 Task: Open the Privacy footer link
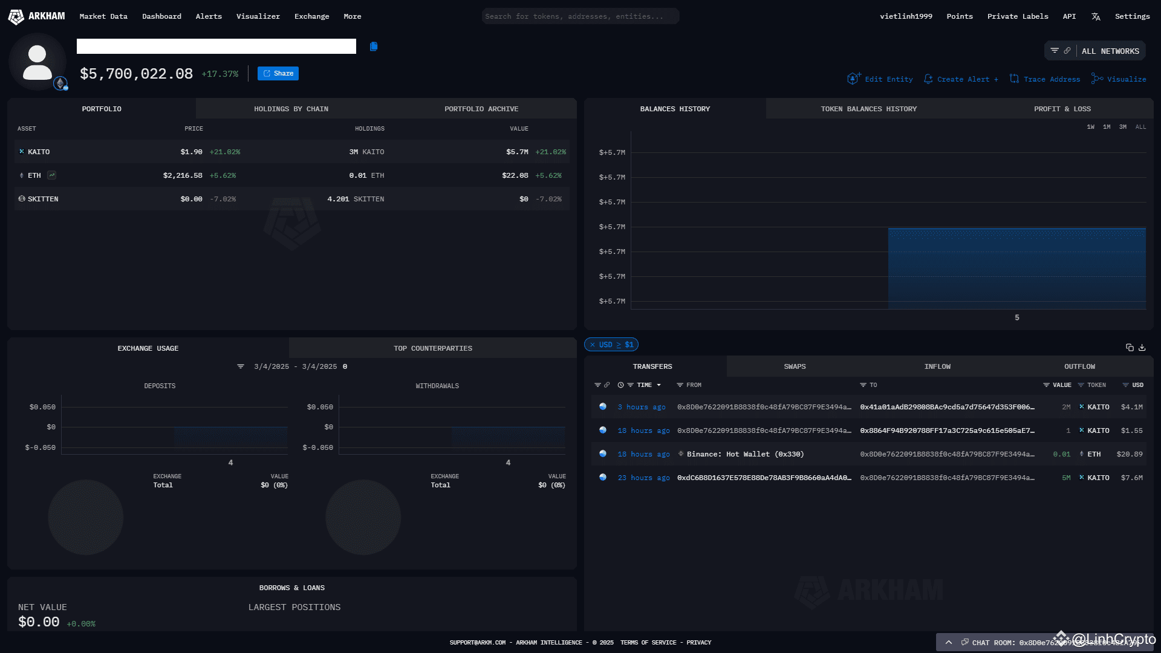tap(699, 643)
